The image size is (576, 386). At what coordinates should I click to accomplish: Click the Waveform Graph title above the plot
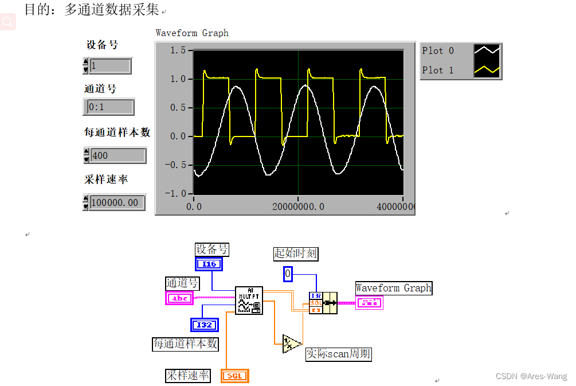(x=192, y=33)
